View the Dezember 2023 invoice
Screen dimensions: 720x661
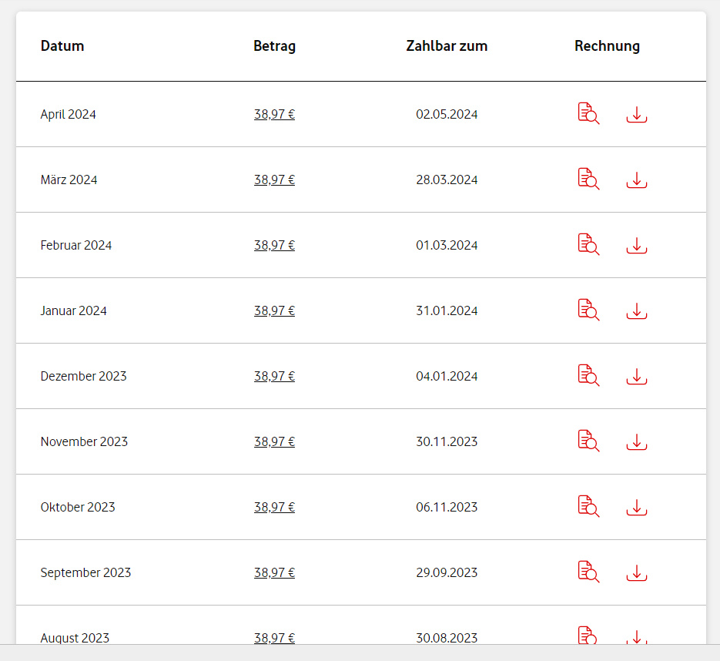pyautogui.click(x=588, y=376)
